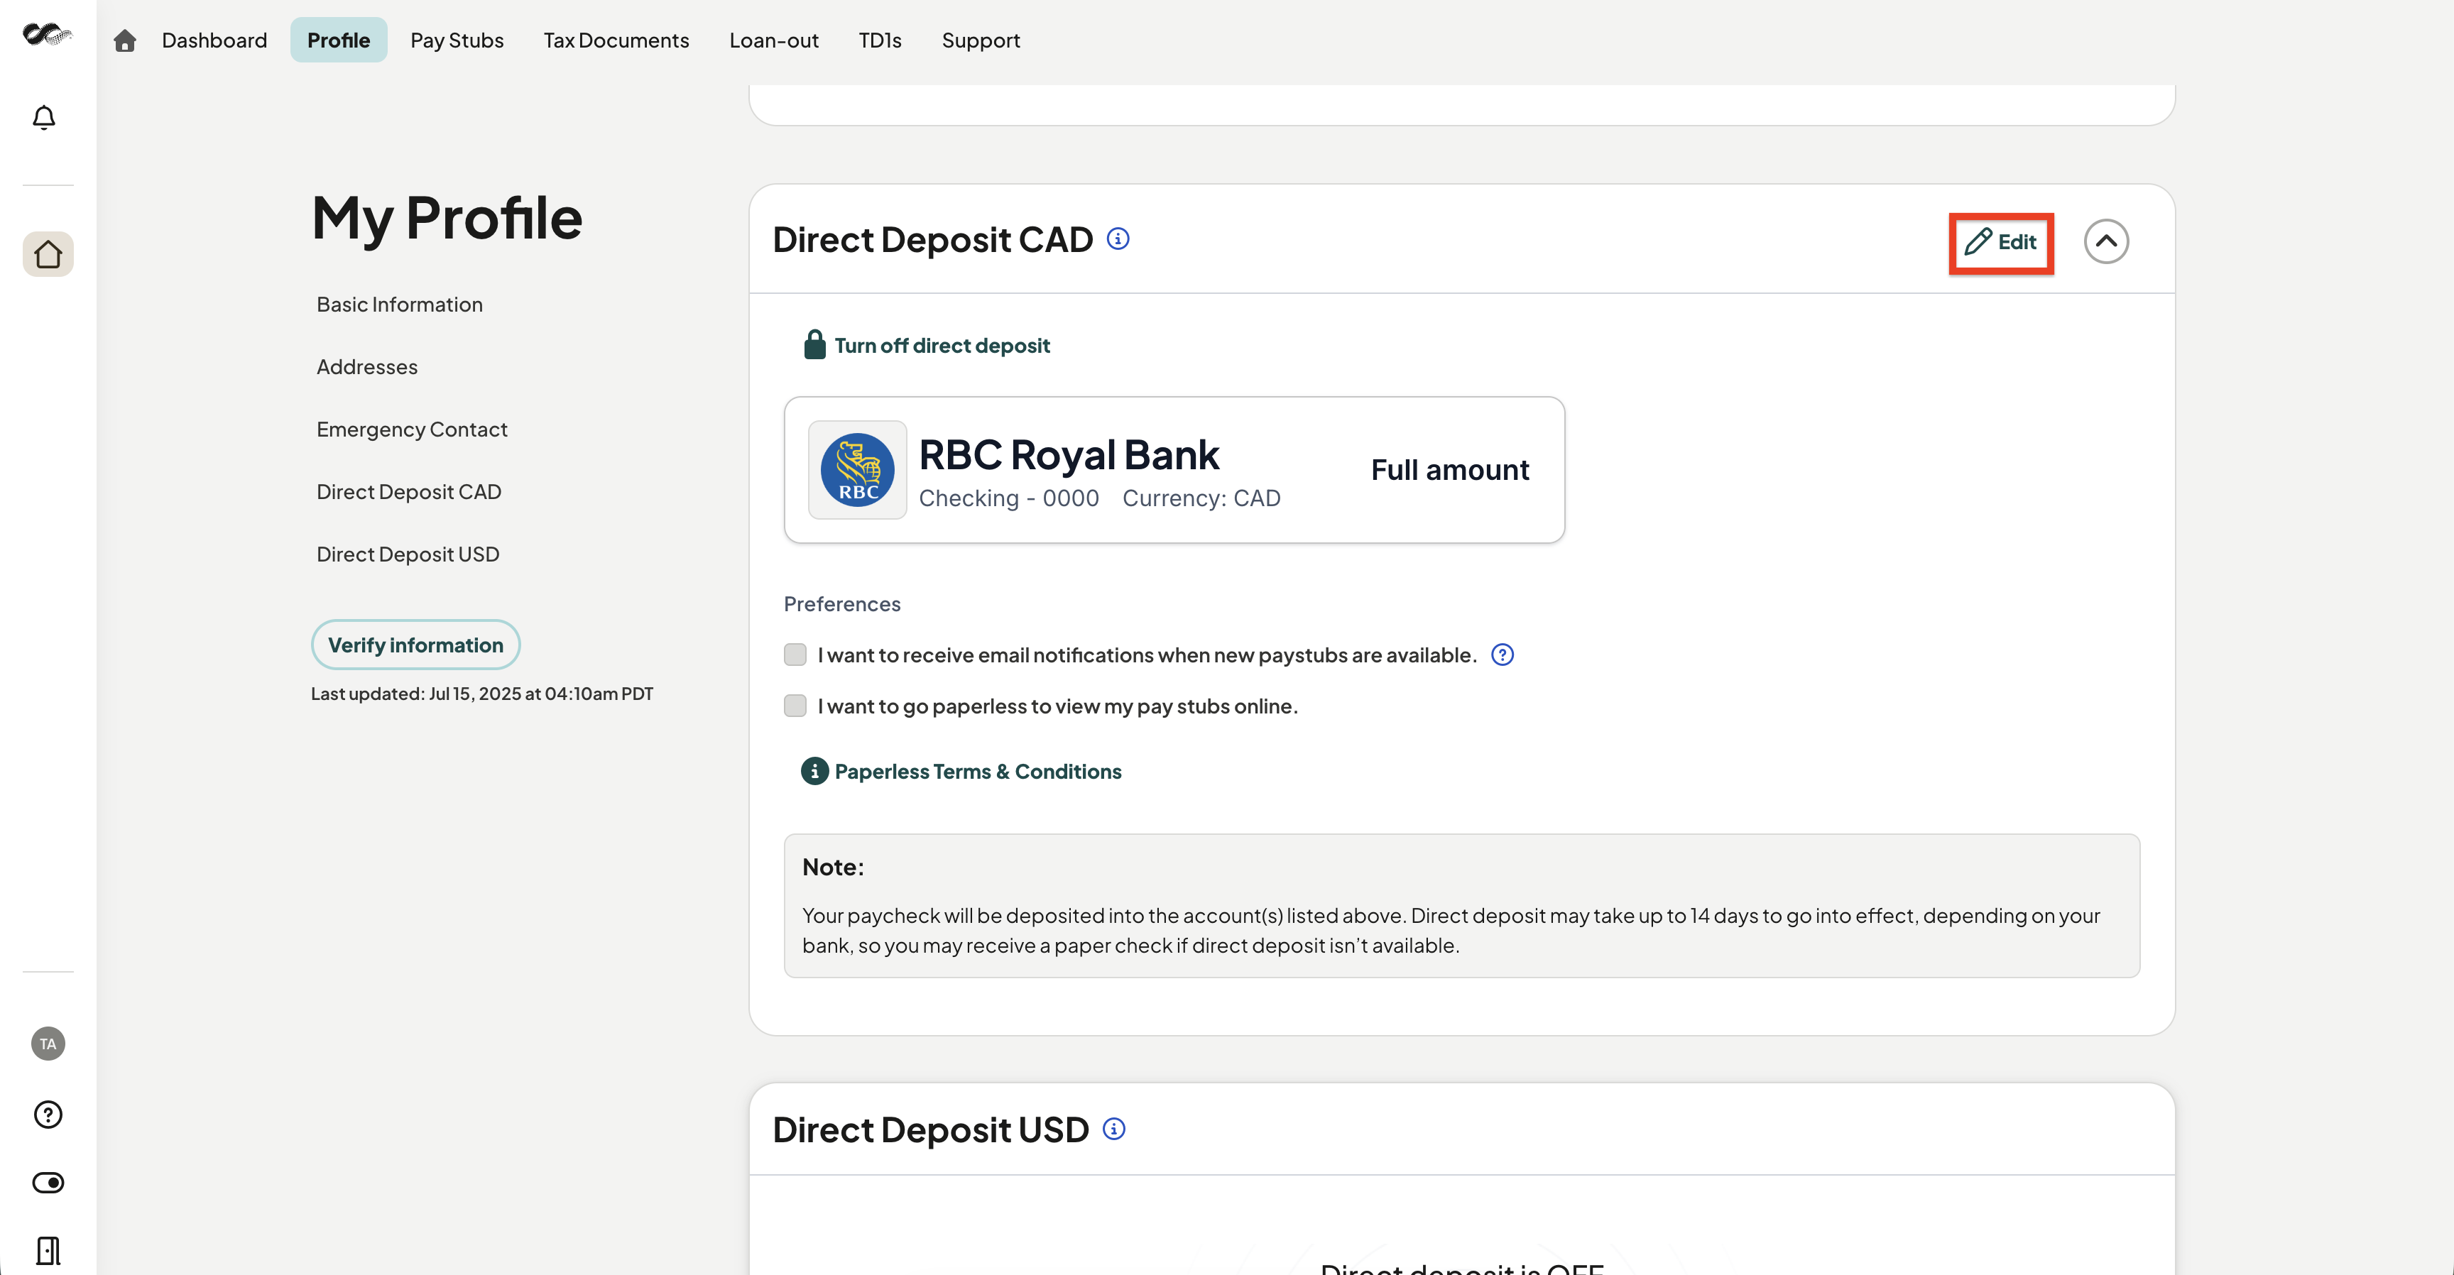This screenshot has height=1275, width=2454.
Task: Click the Last updated timestamp text
Action: click(482, 694)
